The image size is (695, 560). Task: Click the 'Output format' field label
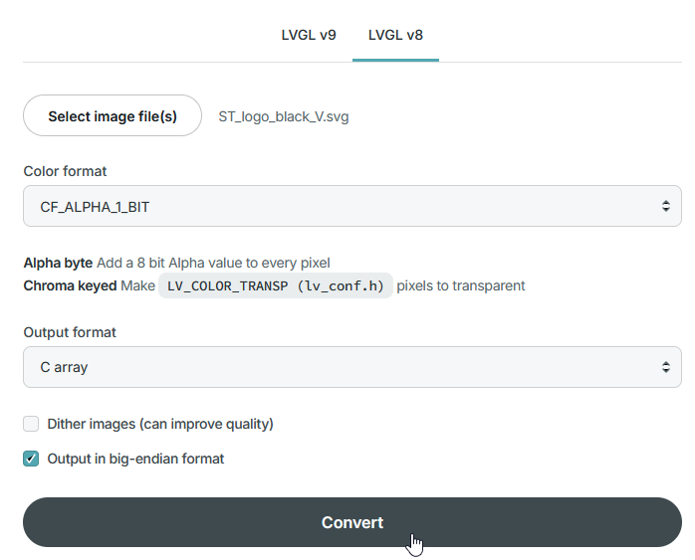tap(70, 332)
